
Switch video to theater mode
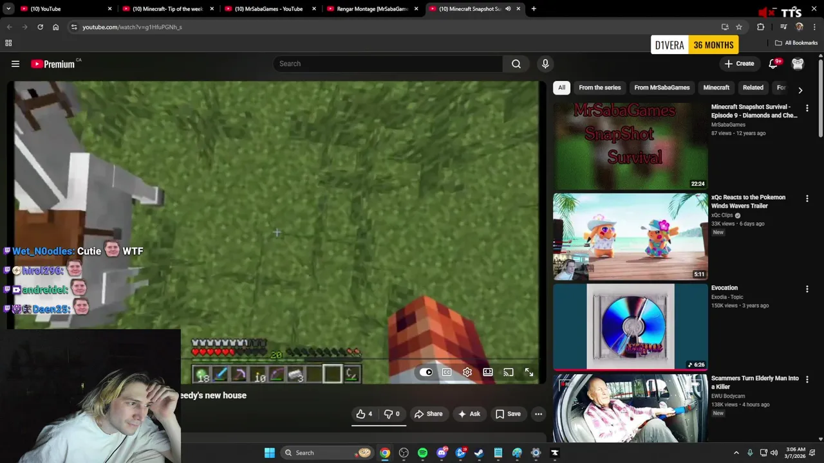[x=488, y=372]
